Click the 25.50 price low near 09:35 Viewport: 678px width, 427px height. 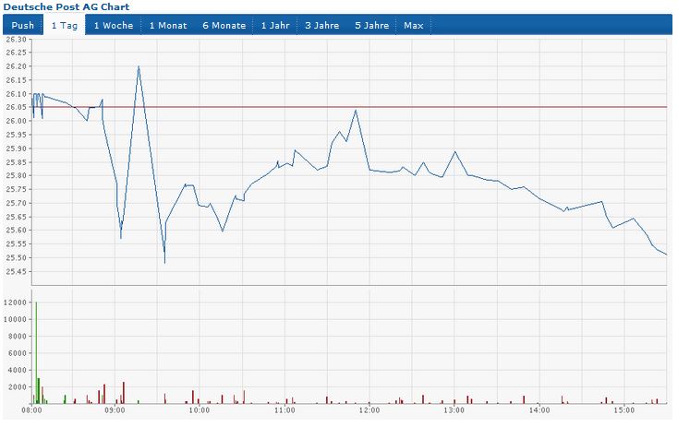(x=164, y=262)
